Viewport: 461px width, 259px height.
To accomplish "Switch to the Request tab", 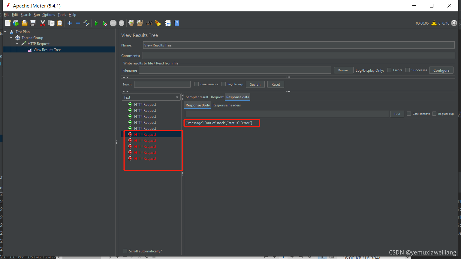I will pos(217,97).
